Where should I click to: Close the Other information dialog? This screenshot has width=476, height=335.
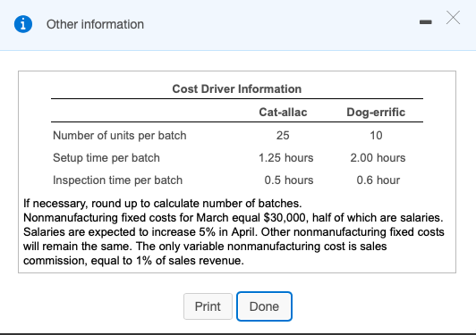[453, 17]
